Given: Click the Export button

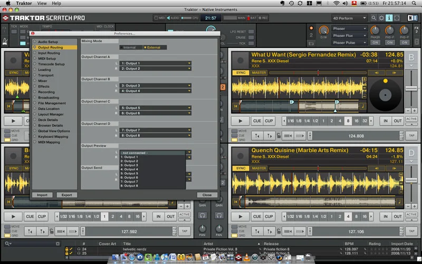Looking at the screenshot, I should point(67,195).
